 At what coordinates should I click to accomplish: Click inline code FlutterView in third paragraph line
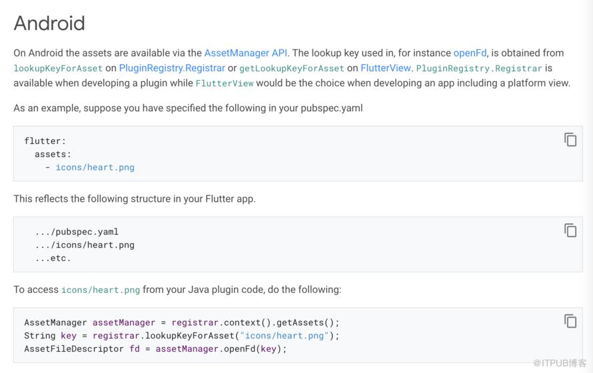coord(225,83)
